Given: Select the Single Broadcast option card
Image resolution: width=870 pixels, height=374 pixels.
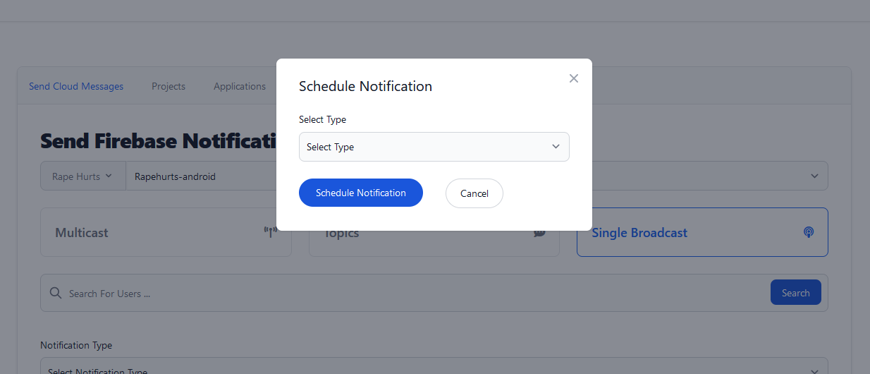Looking at the screenshot, I should [x=702, y=232].
